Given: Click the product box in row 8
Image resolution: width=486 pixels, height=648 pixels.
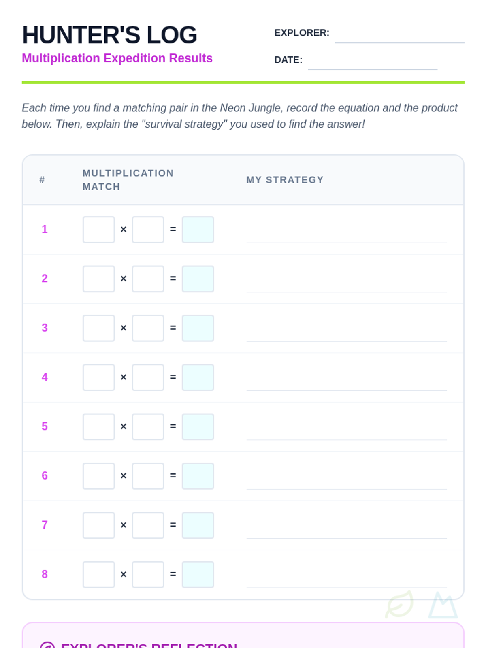Looking at the screenshot, I should [198, 575].
